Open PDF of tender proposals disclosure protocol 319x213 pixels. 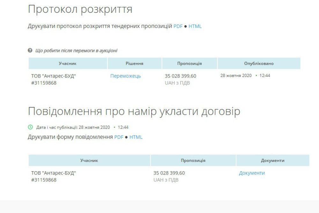pos(178,26)
